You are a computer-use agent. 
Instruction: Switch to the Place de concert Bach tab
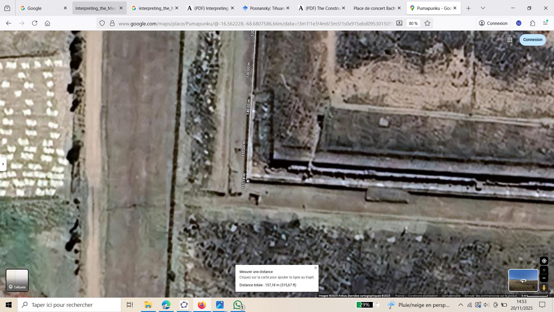pyautogui.click(x=374, y=8)
